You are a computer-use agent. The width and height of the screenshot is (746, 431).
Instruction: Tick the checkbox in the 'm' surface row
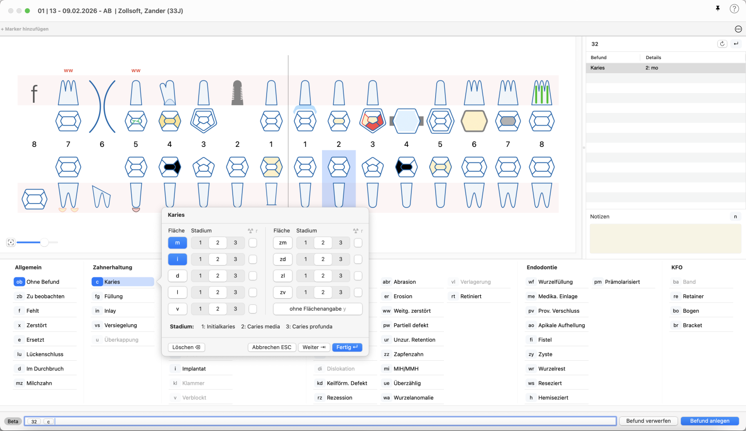[x=253, y=243]
